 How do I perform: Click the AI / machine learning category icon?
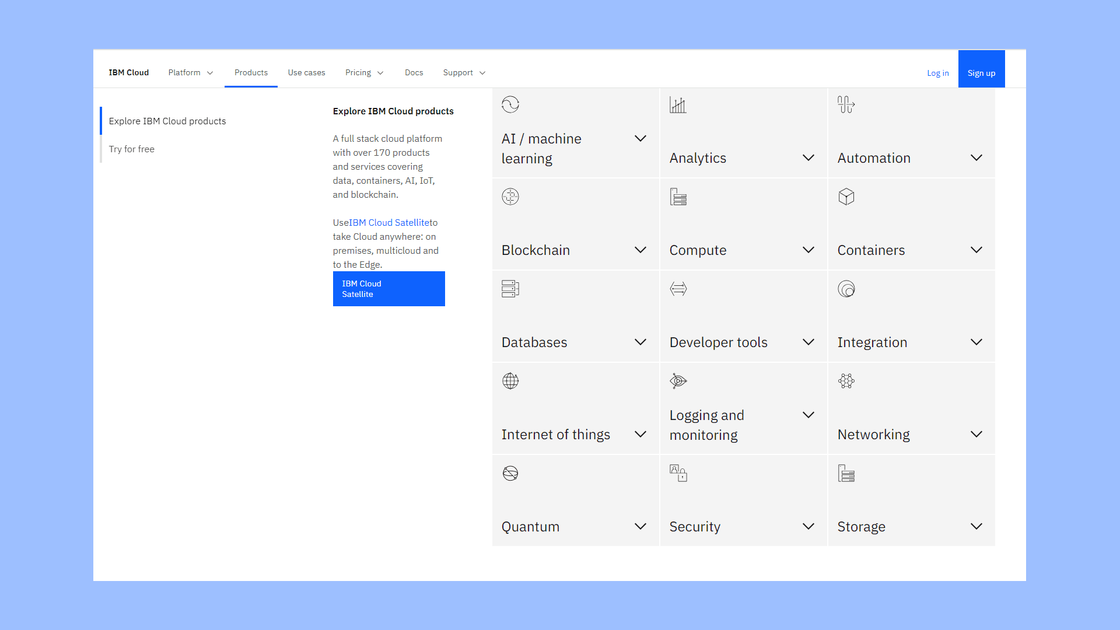click(x=510, y=104)
